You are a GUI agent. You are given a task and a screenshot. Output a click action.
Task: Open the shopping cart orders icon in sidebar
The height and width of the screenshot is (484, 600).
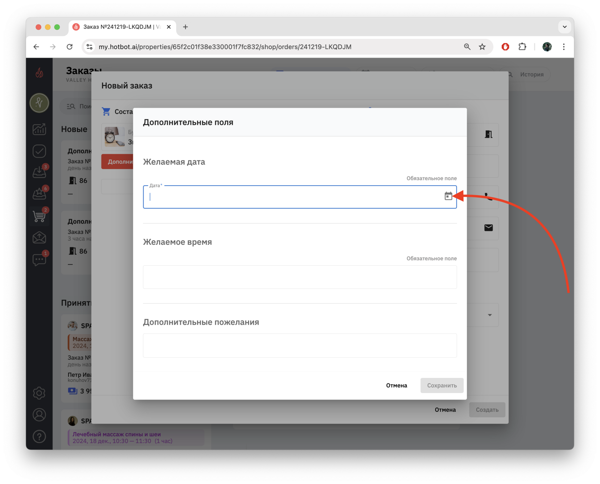point(39,216)
